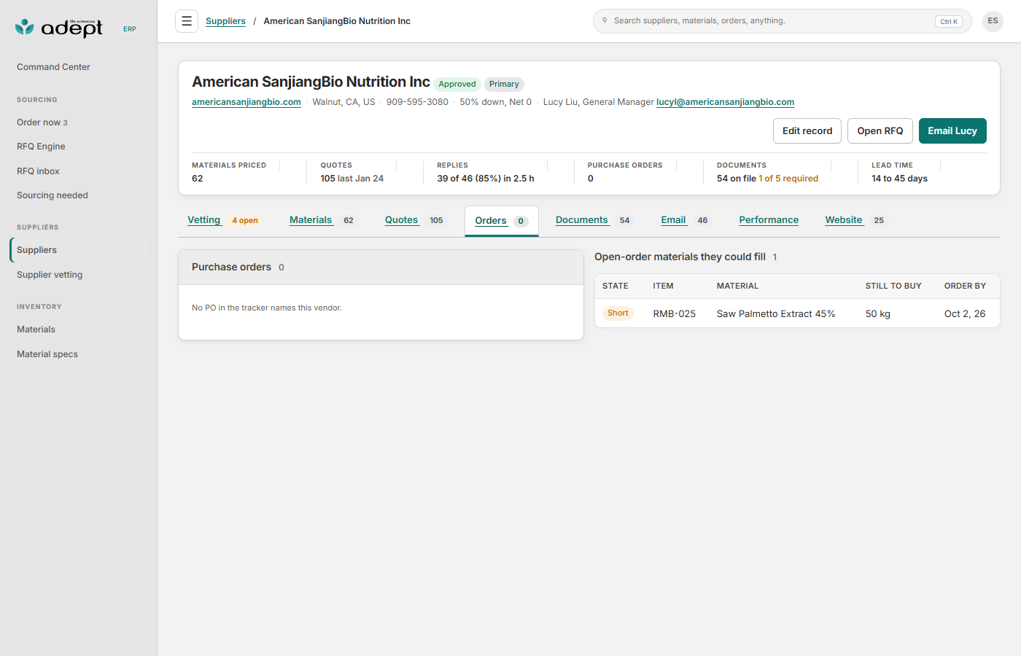Click the '50 kg' still-to-buy value
This screenshot has height=656, width=1021.
tap(878, 314)
